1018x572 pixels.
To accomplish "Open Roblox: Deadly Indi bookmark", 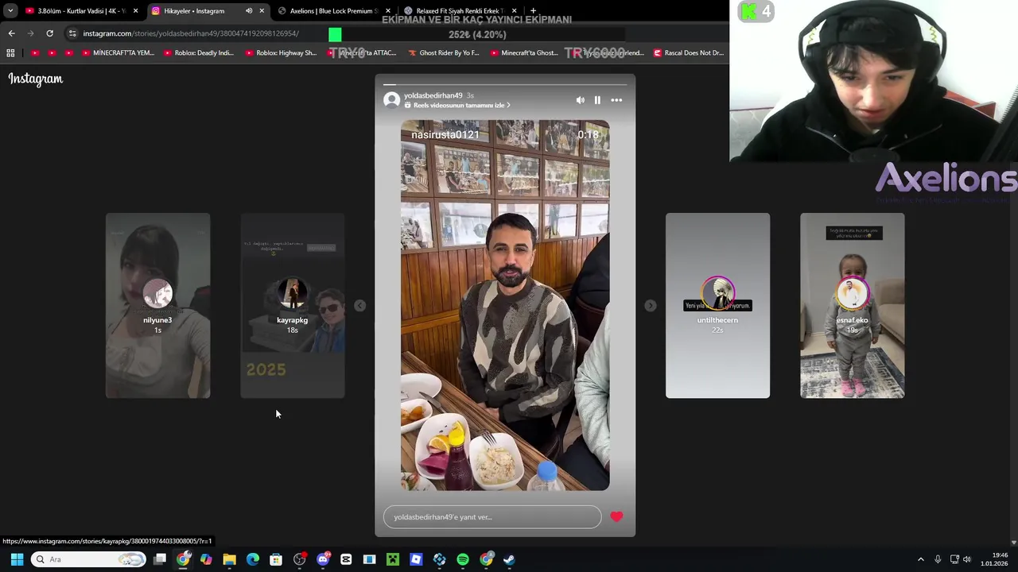I will tap(199, 52).
